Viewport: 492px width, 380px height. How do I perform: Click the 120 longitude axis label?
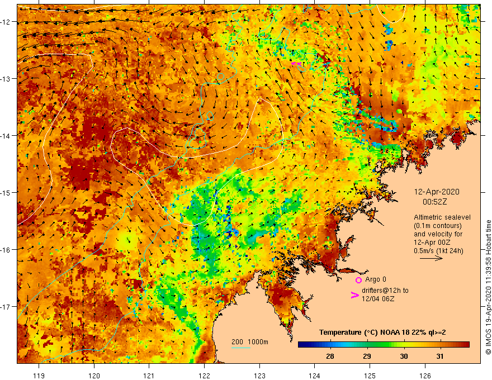94,376
